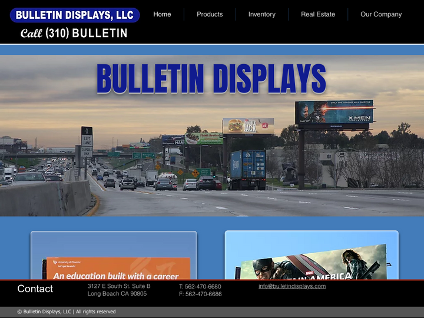Open the Home menu item
This screenshot has width=424, height=318.
click(x=162, y=14)
